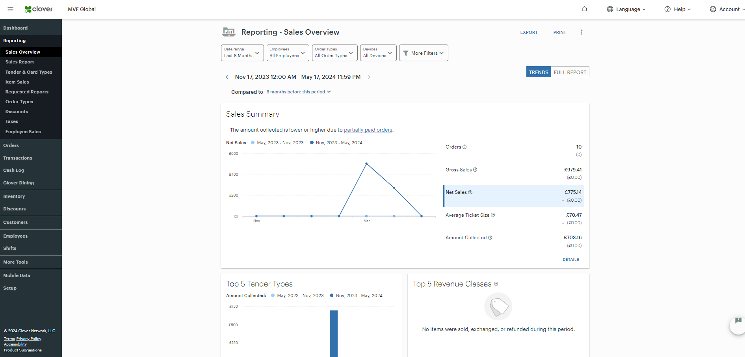Expand the All Employees filter

coord(287,53)
